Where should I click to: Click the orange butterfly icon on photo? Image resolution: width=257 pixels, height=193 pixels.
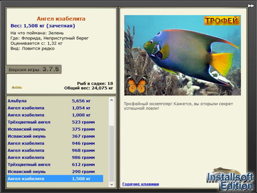coord(137,85)
